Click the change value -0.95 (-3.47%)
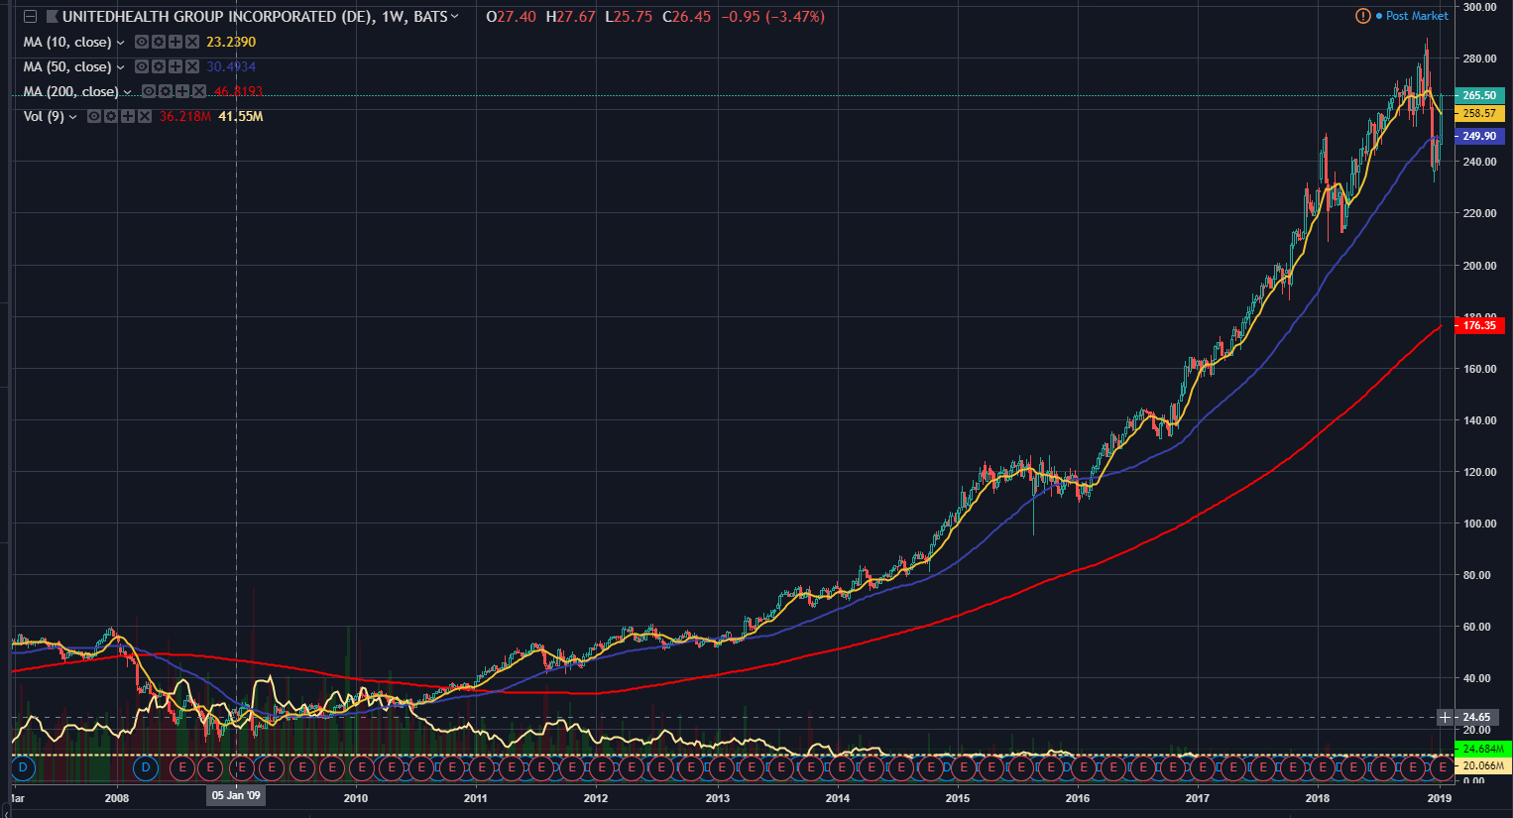1513x818 pixels. tap(772, 16)
